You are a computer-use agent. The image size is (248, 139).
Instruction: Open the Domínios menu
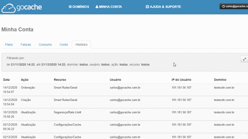coord(79,7)
